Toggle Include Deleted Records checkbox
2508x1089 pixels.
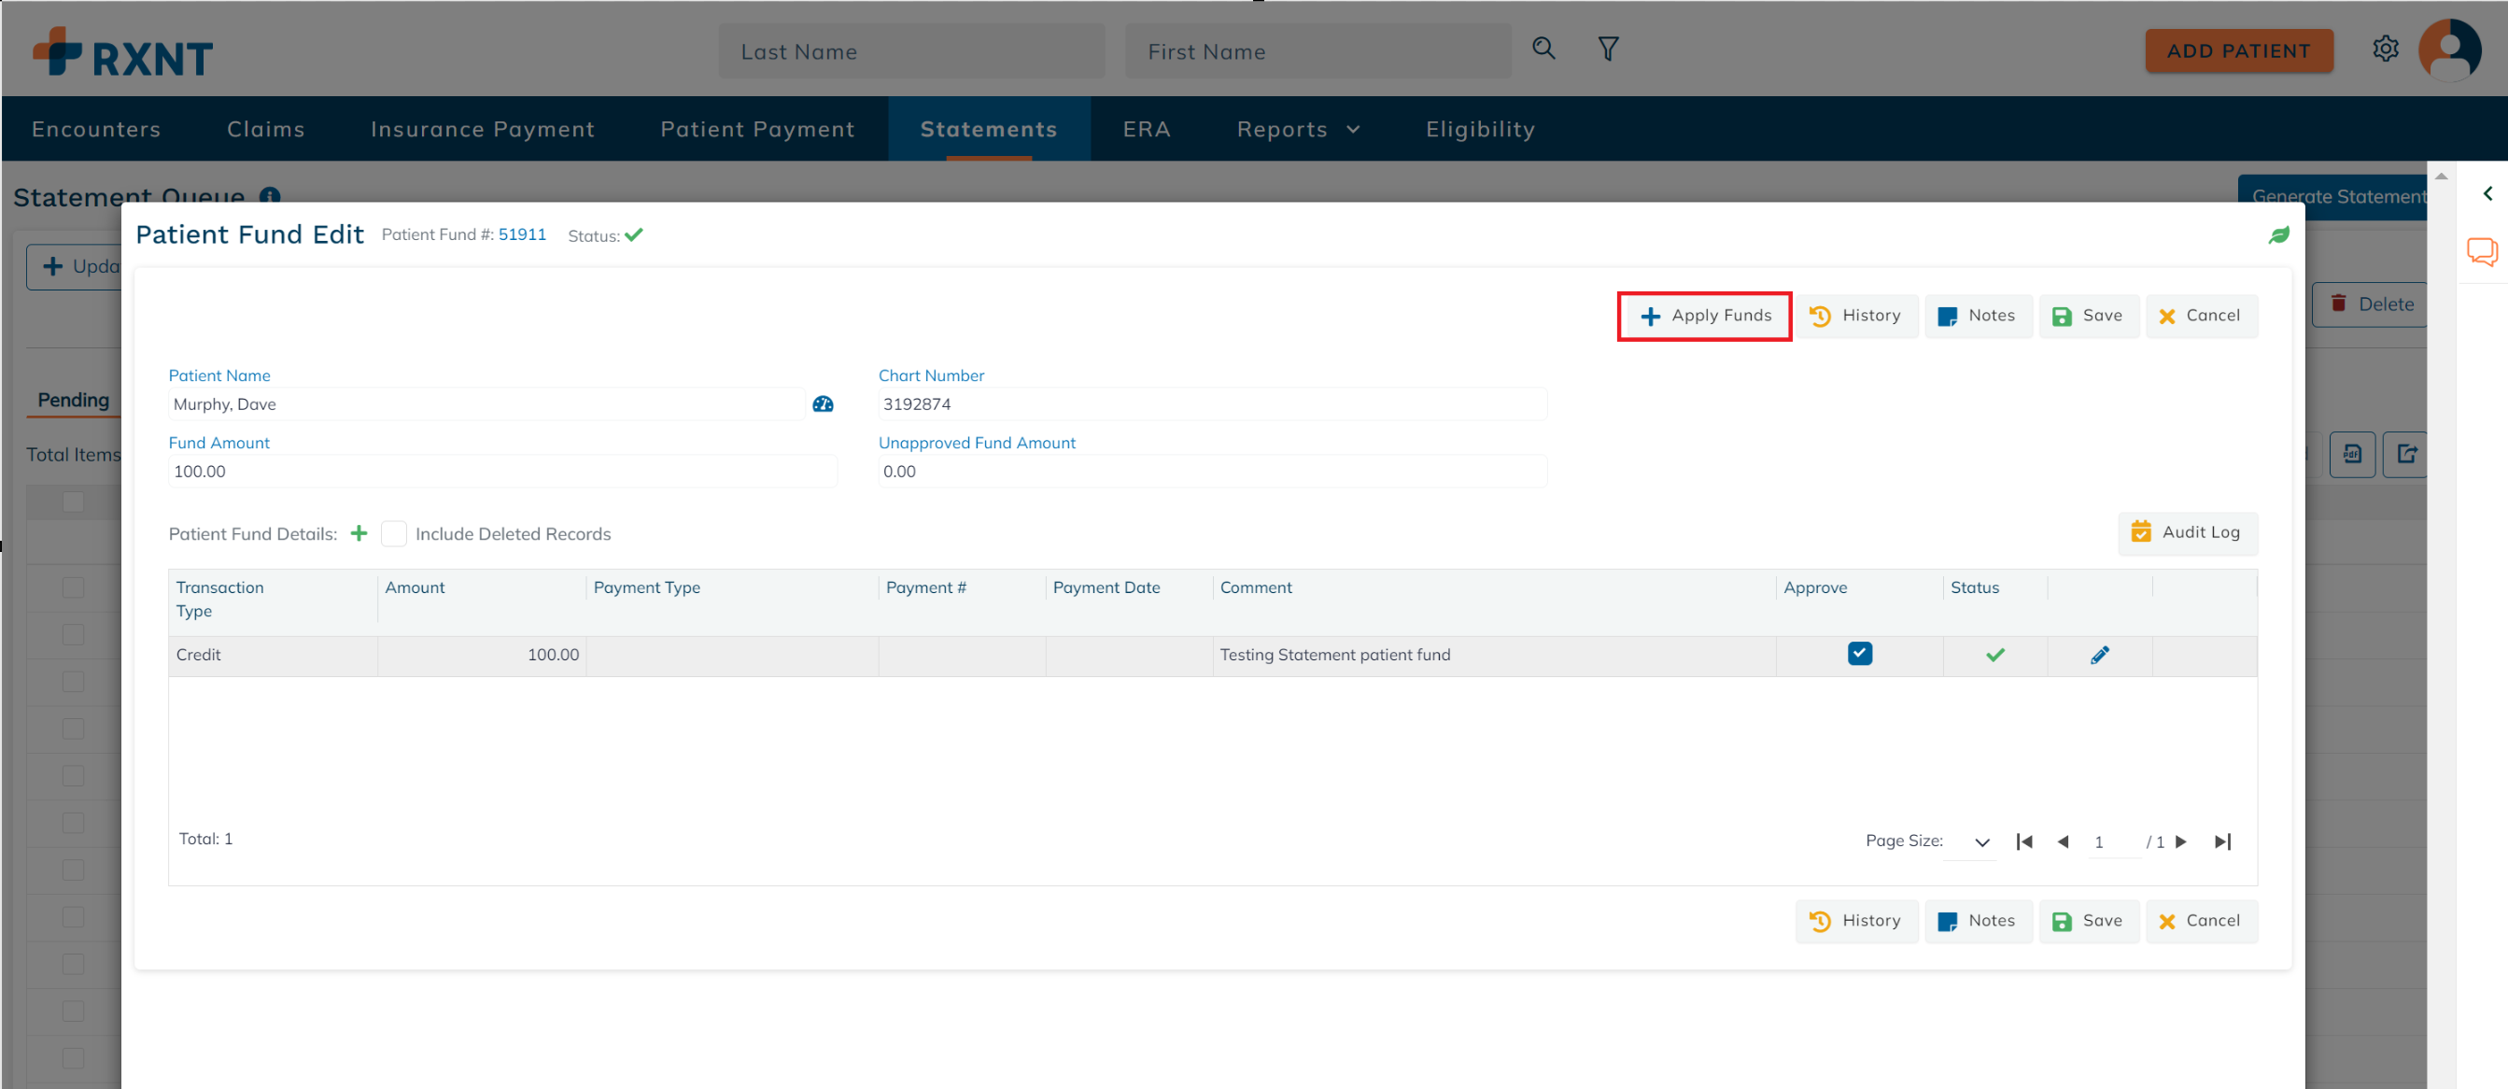(x=393, y=534)
